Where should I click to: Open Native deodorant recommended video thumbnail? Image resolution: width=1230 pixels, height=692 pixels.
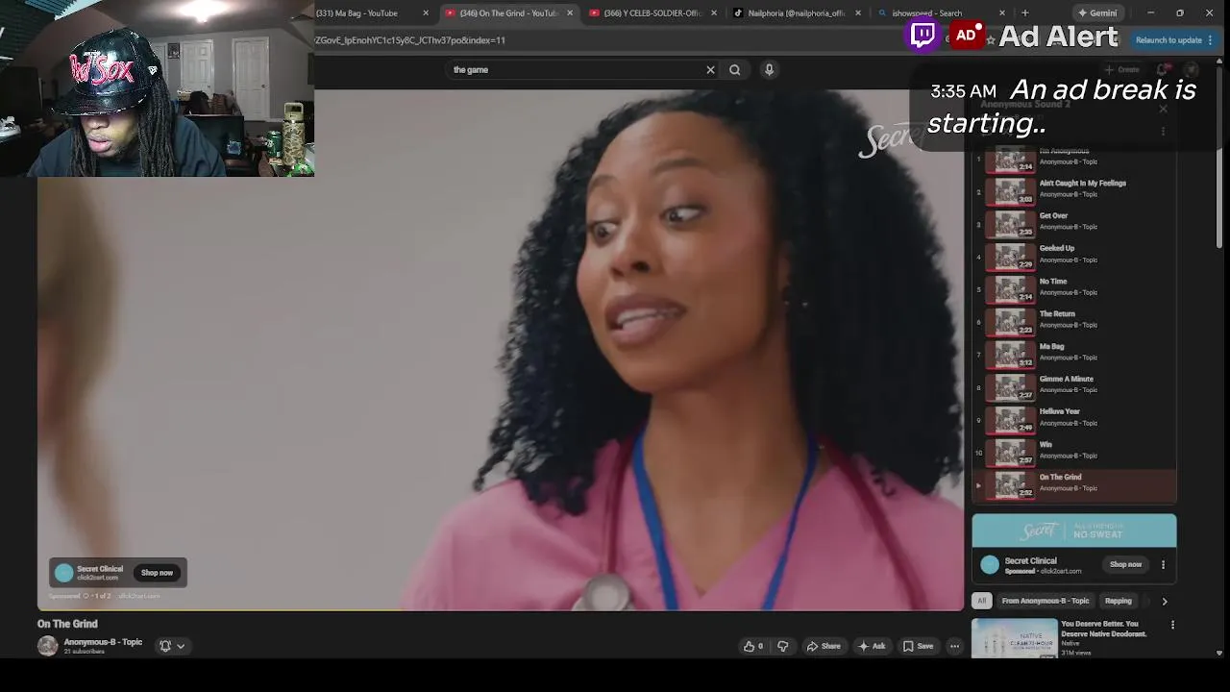(x=1014, y=638)
